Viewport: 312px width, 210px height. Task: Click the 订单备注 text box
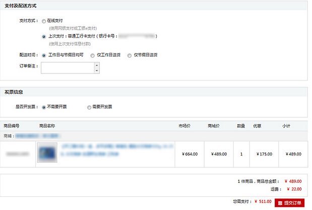68,68
